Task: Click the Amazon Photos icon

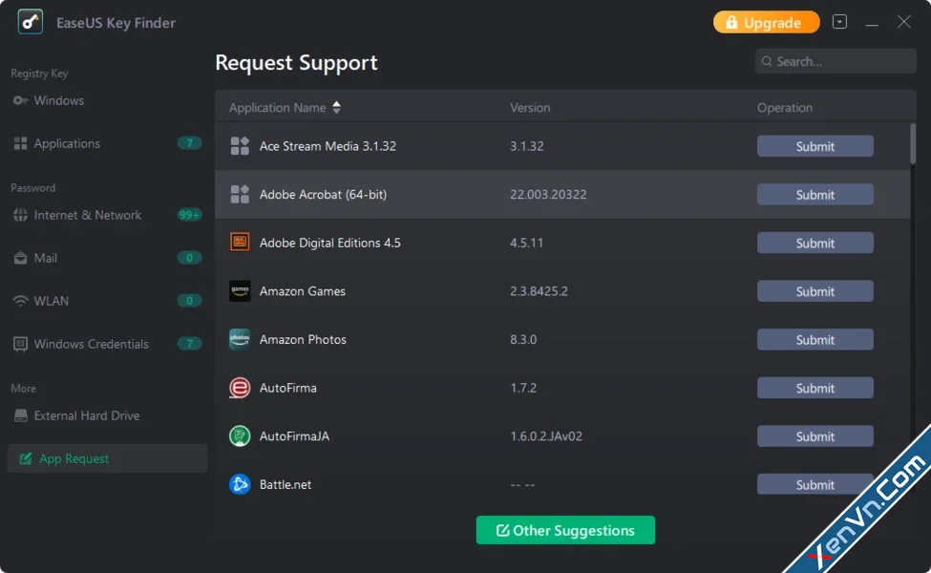Action: (240, 339)
